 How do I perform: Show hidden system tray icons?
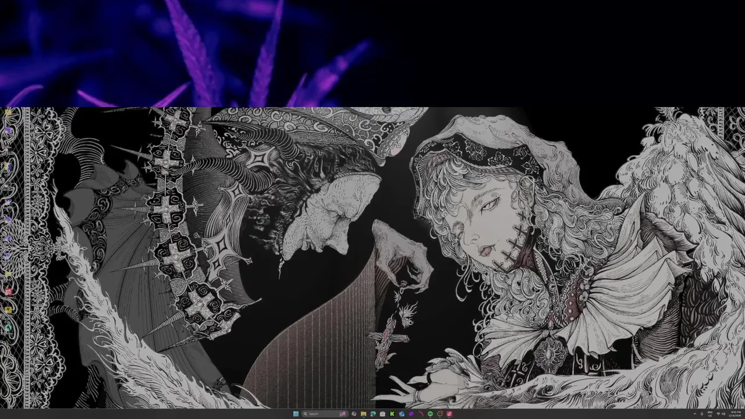click(x=695, y=414)
